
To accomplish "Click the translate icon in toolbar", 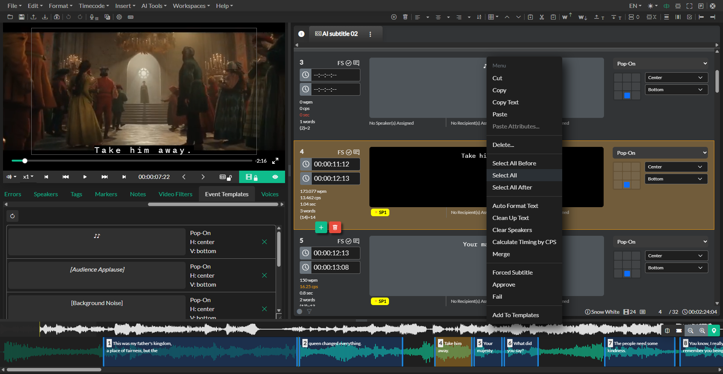I will click(x=107, y=17).
